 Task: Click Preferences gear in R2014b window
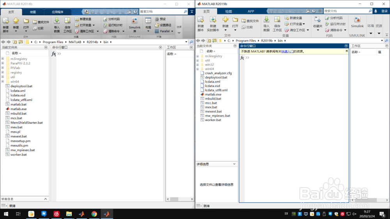click(160, 19)
